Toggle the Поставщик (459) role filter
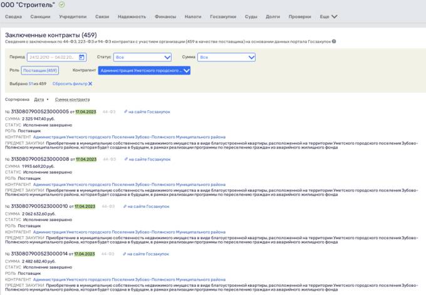Image resolution: width=426 pixels, height=295 pixels. (40, 70)
